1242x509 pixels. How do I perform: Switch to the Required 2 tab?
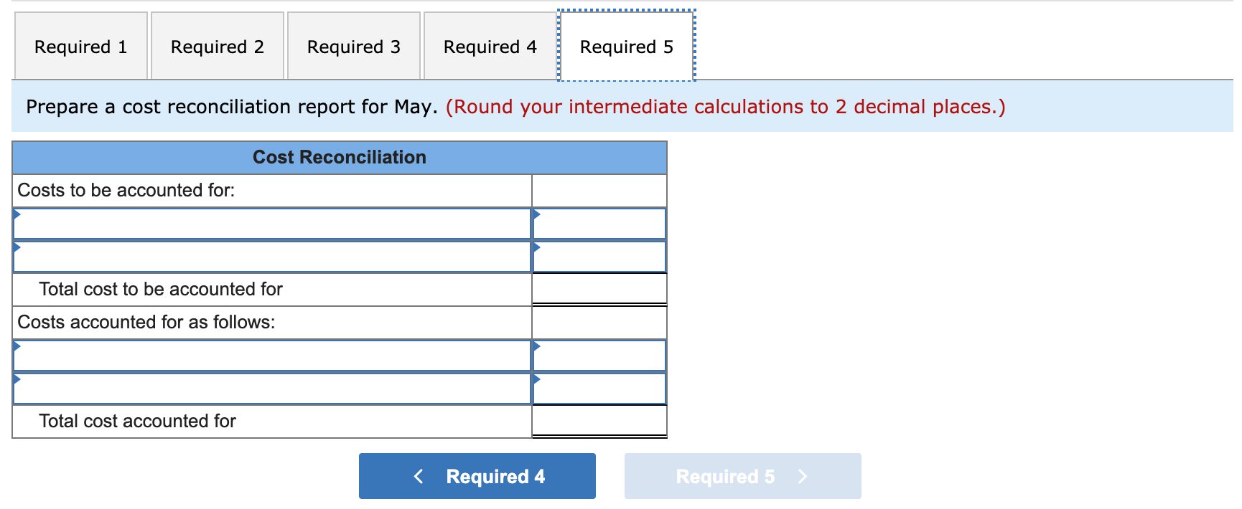tap(218, 46)
